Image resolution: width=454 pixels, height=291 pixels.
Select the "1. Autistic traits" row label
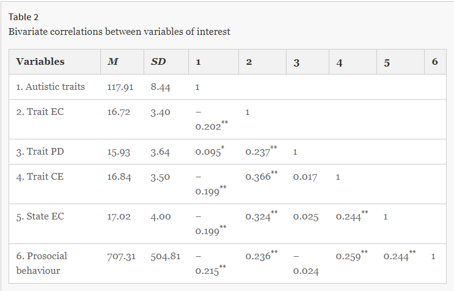tap(51, 87)
